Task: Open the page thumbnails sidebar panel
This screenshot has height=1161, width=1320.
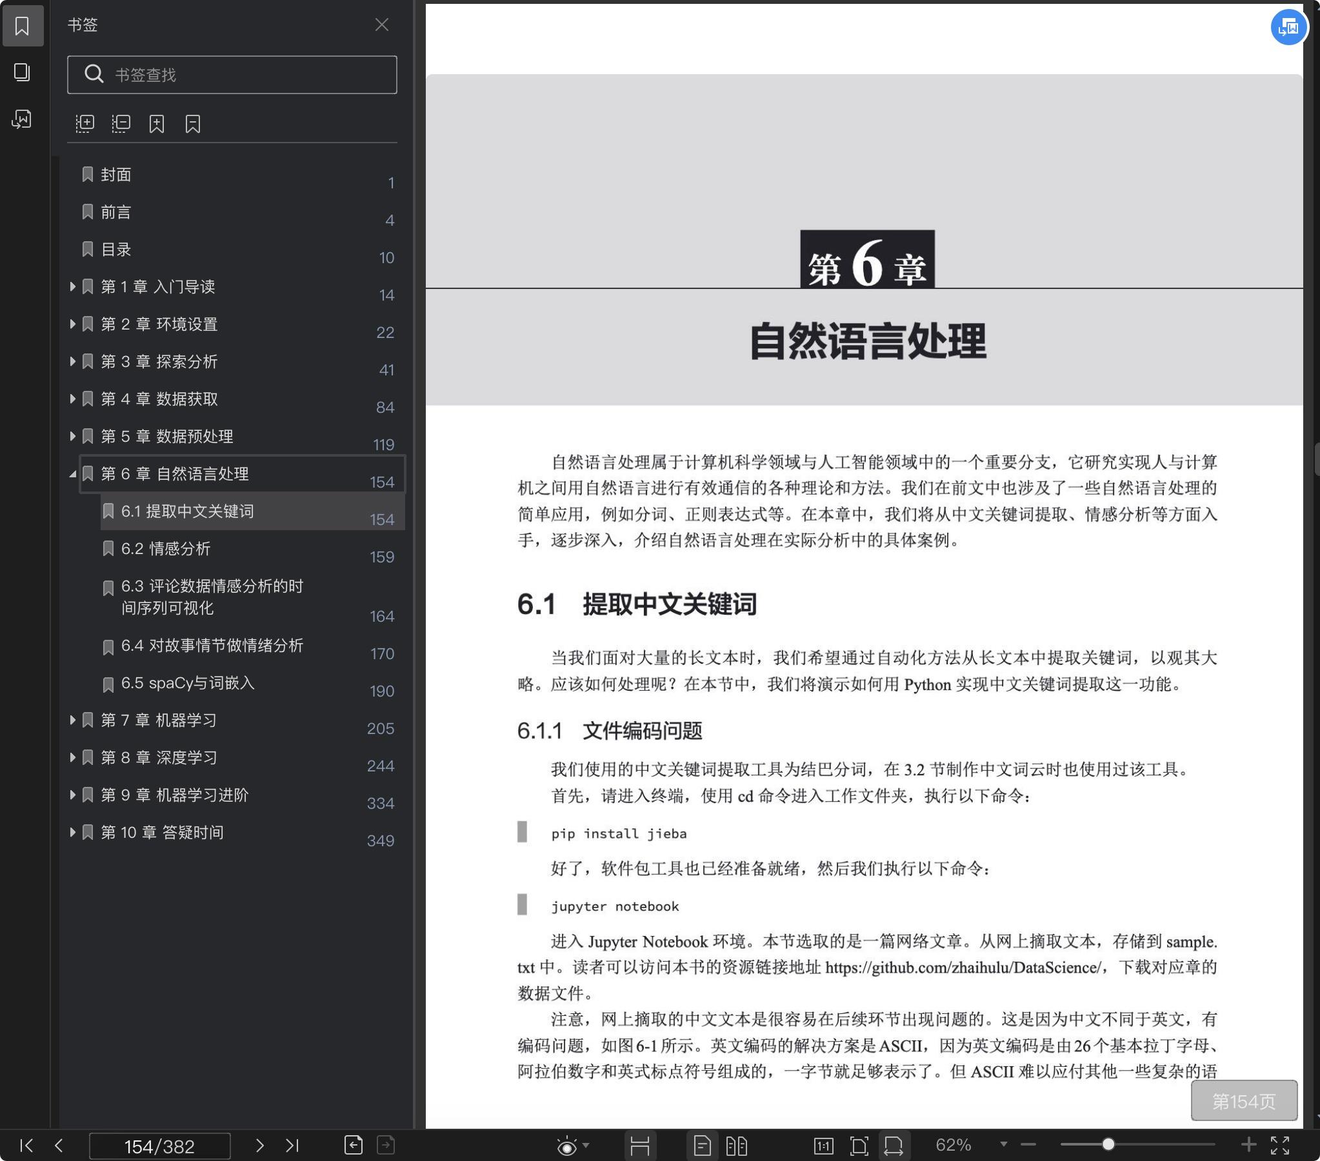Action: click(23, 72)
